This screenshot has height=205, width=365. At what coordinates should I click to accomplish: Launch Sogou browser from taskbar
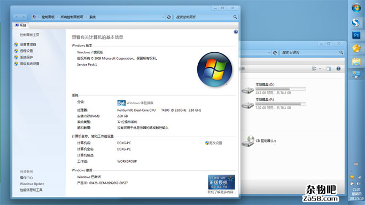[x=355, y=22]
